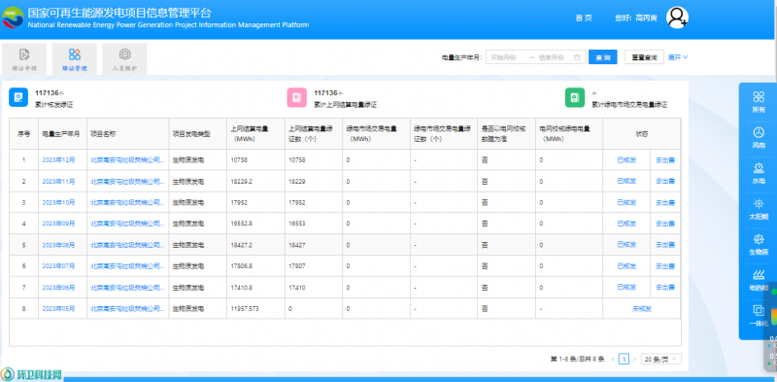Open the 2023年08月 row link
This screenshot has height=382, width=777.
pos(58,245)
